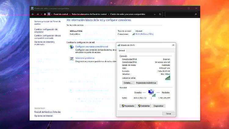
Task: Click the back arrow in the navigation bar
Action: 33,14
